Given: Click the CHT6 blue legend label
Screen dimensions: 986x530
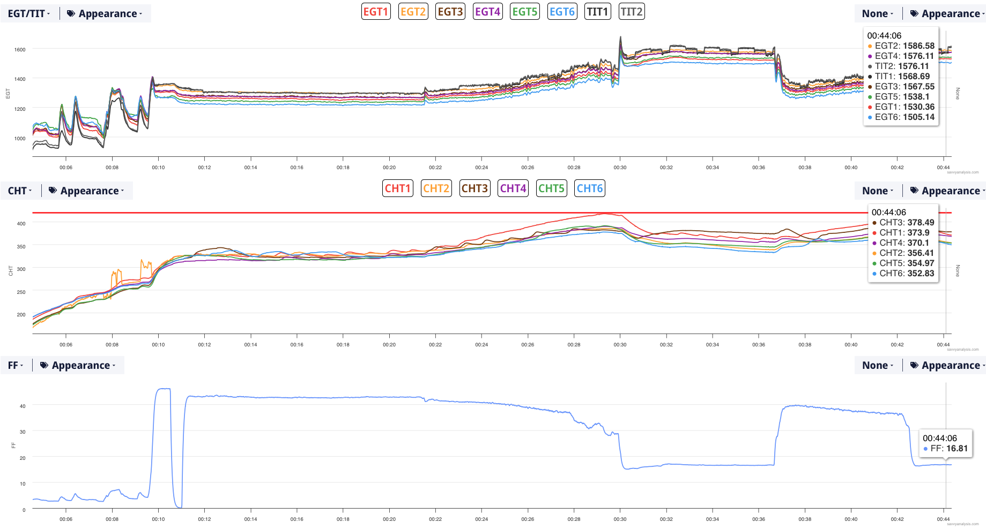Looking at the screenshot, I should (x=589, y=188).
